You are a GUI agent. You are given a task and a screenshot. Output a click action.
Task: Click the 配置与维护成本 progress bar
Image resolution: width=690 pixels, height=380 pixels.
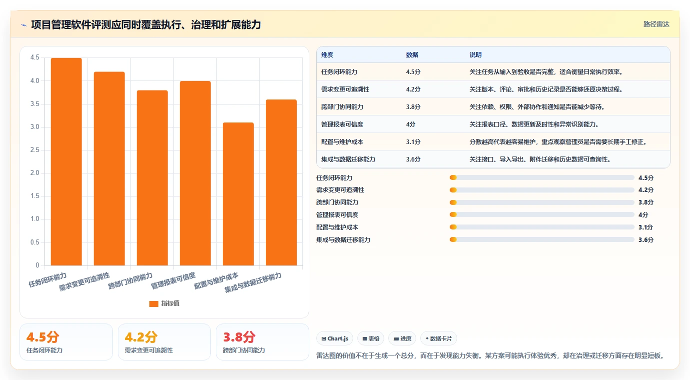tap(542, 227)
